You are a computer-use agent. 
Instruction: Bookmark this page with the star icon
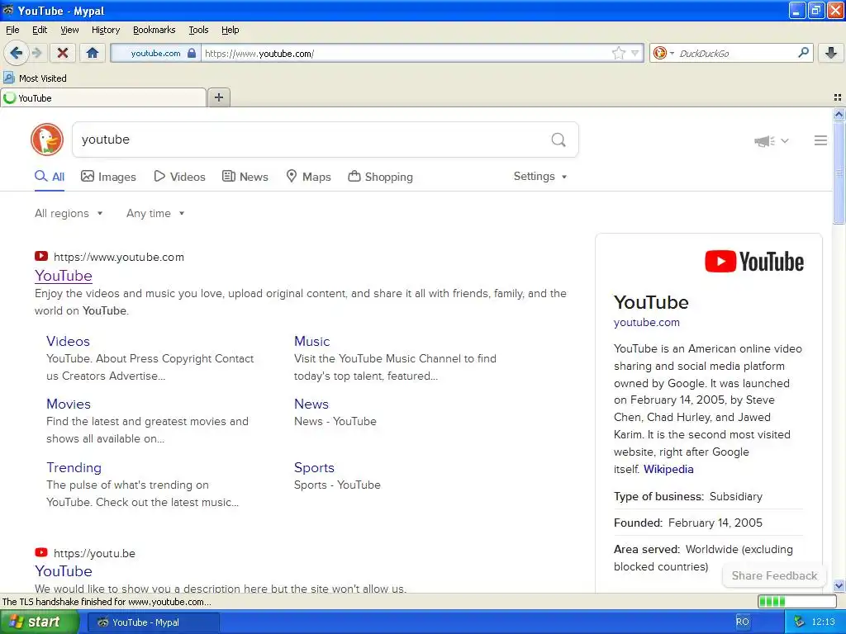(x=618, y=53)
